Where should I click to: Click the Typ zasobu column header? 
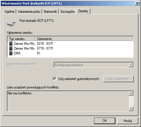click(x=21, y=39)
